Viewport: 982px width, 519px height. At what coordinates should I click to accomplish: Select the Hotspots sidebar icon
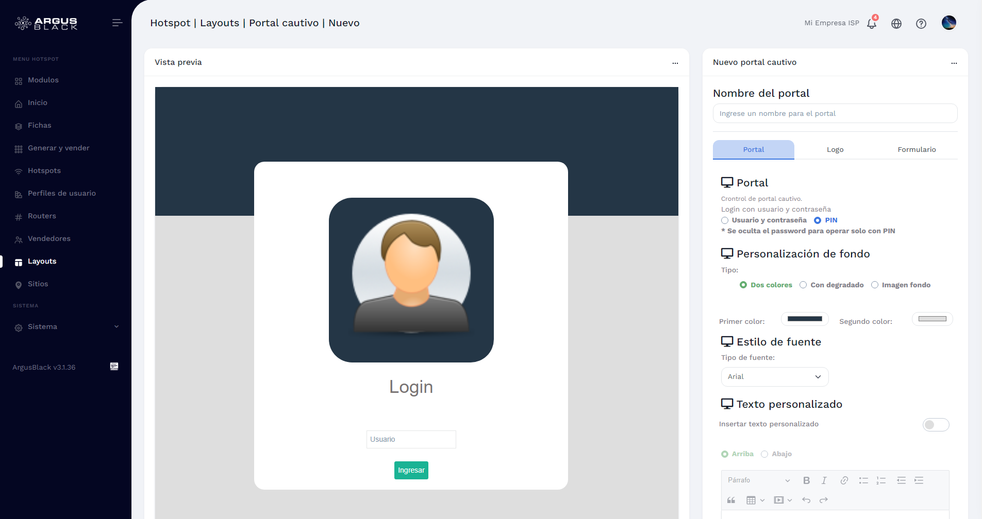pyautogui.click(x=19, y=170)
